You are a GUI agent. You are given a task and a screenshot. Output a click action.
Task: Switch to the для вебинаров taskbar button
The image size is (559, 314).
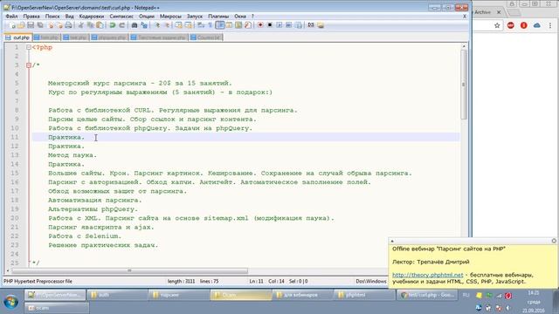303,295
